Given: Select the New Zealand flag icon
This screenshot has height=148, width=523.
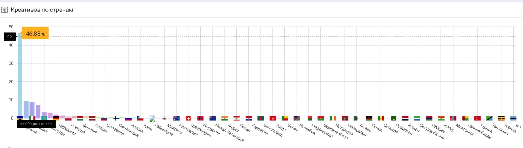Looking at the screenshot, I should (x=212, y=118).
